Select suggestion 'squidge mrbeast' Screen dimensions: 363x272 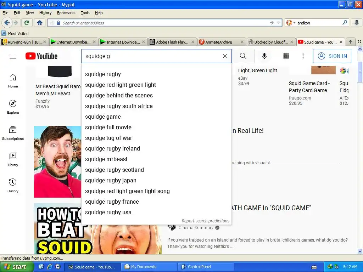click(x=156, y=159)
